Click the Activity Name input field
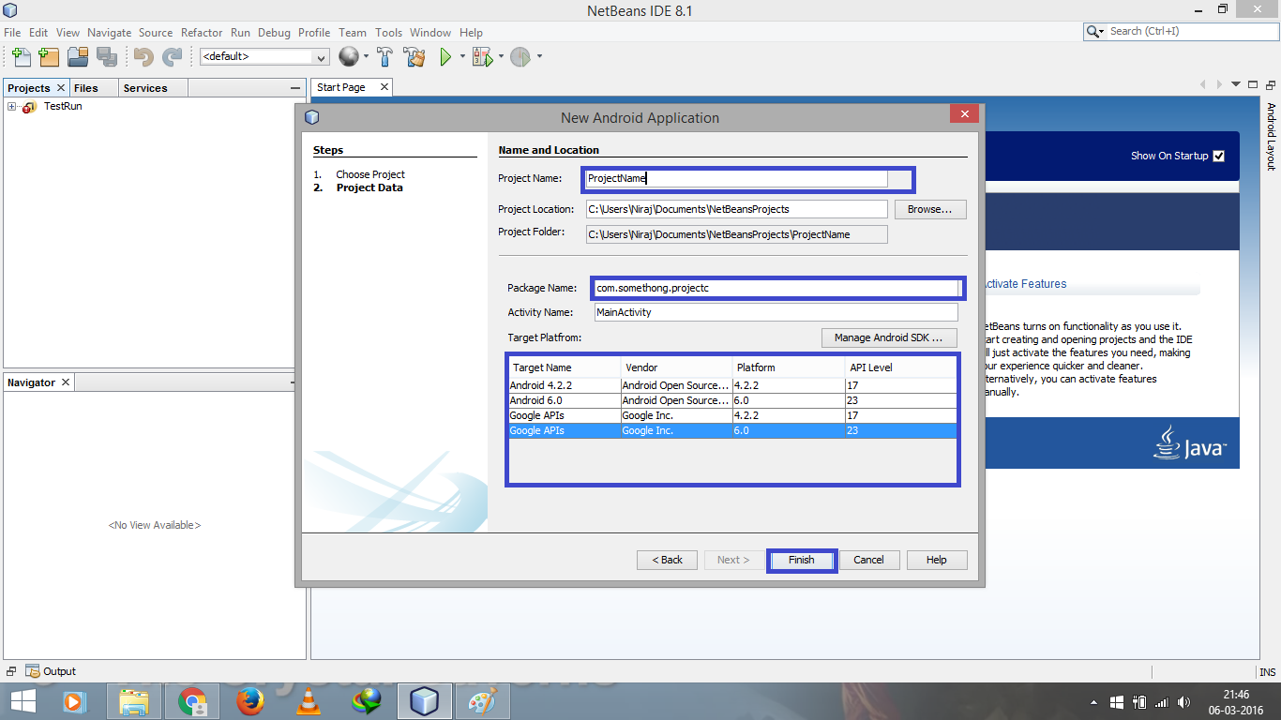1281x720 pixels. (x=776, y=312)
